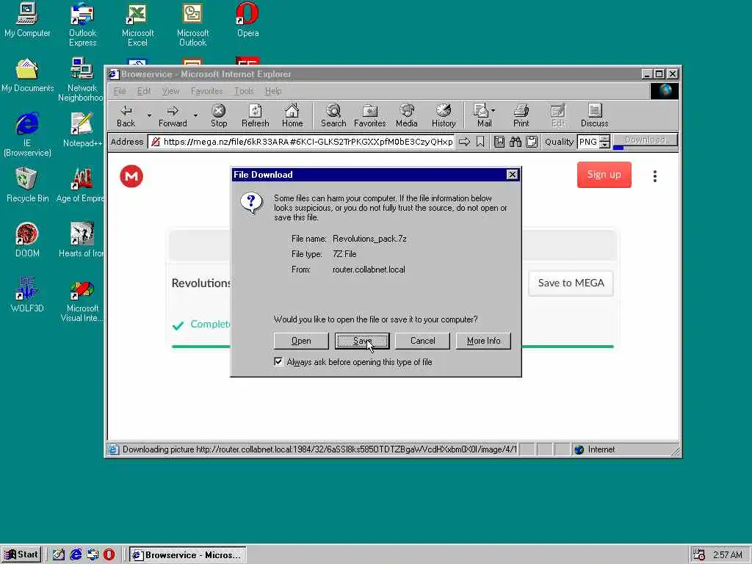Select Microsoft Visual InterDev desktop icon
752x564 pixels.
click(x=82, y=300)
